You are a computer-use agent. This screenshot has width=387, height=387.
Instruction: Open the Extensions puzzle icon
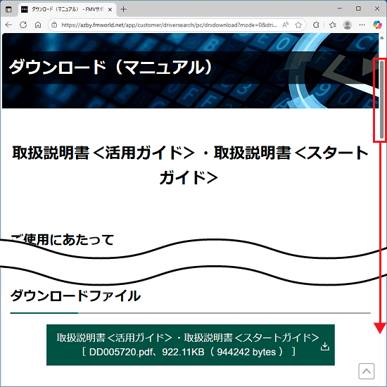click(x=316, y=25)
